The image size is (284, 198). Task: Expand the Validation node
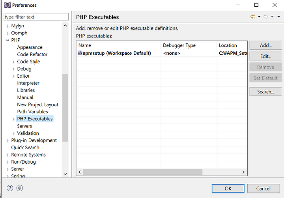click(x=13, y=133)
